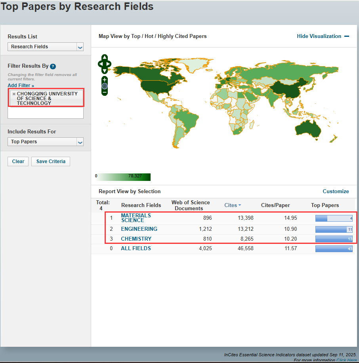Remove Chongqing University filter tag
Screen dimensions: 359x363
[x=14, y=94]
